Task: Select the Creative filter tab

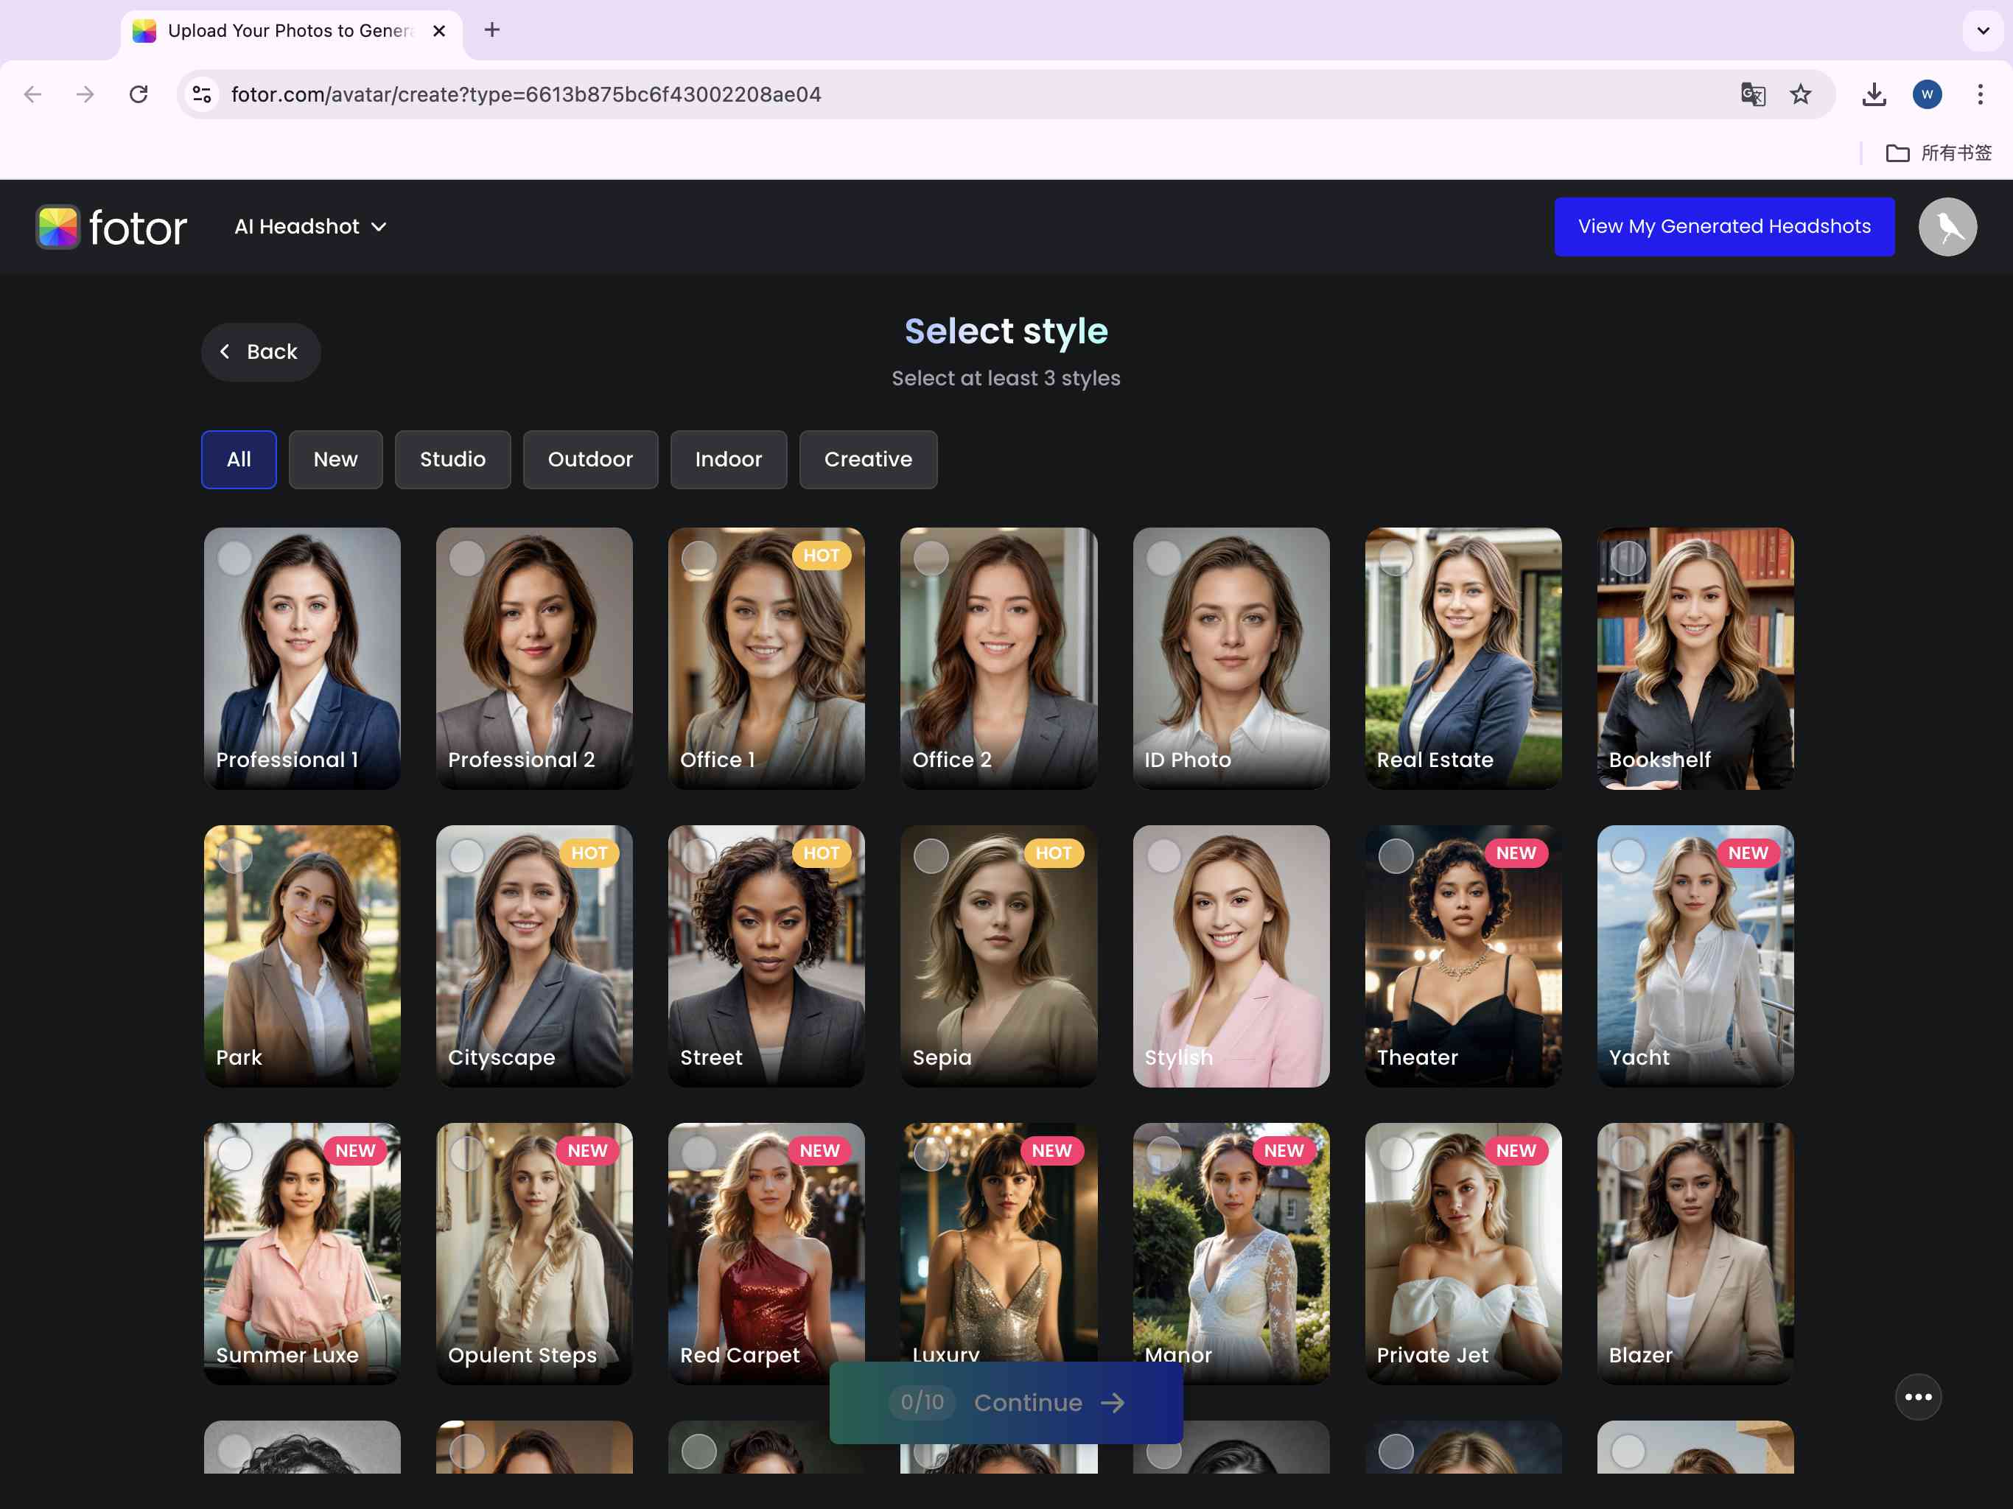Action: coord(867,460)
